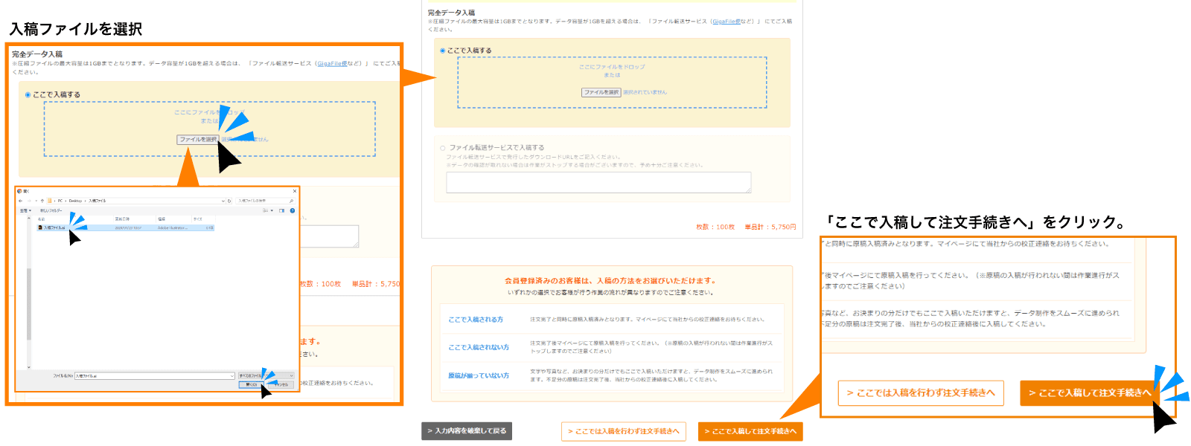
Task: Toggle the preview pane icon in file dialog
Action: click(281, 210)
